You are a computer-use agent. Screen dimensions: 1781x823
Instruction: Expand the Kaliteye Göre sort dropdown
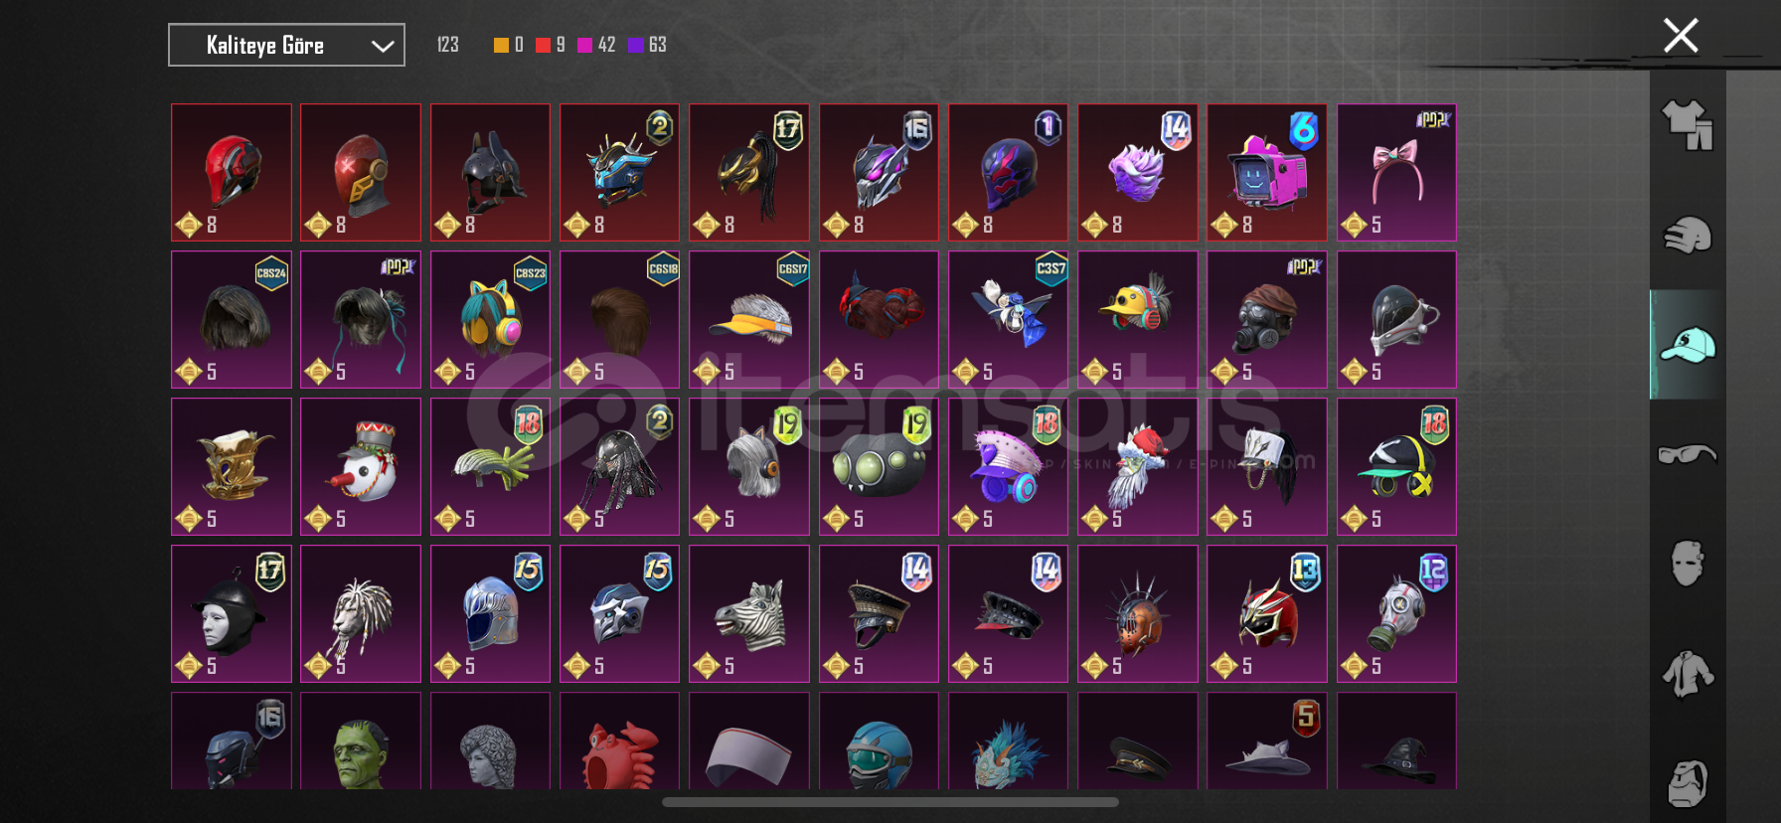pos(286,45)
